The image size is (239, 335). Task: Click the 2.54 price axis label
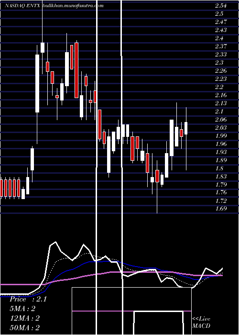221,6
